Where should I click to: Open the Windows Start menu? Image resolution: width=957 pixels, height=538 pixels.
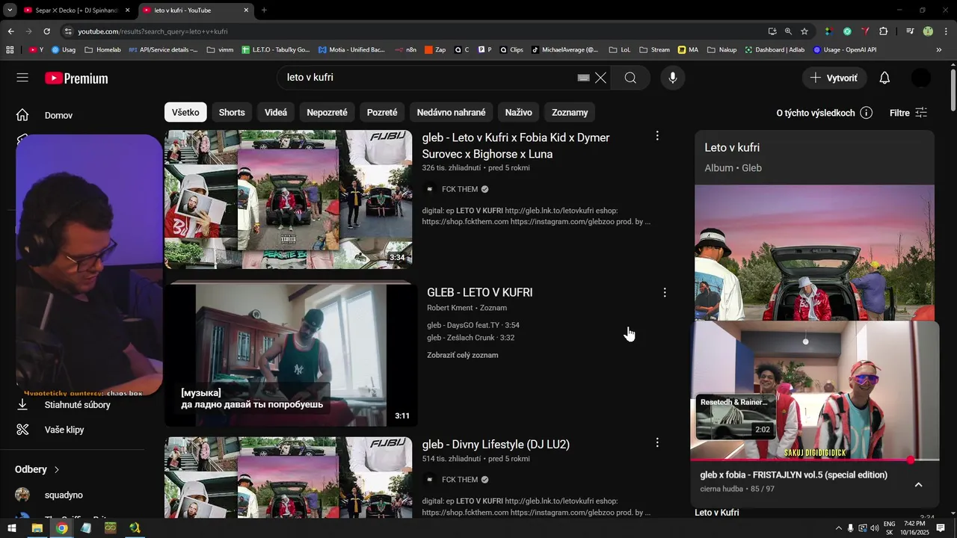[x=12, y=528]
